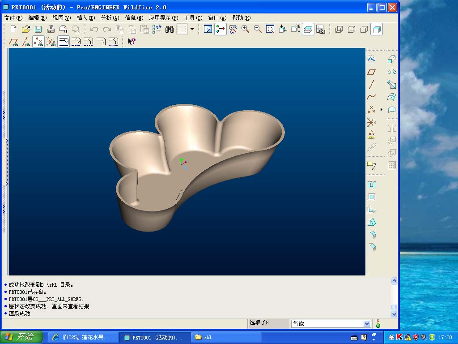
Task: Select the datum axis tool
Action: (372, 85)
